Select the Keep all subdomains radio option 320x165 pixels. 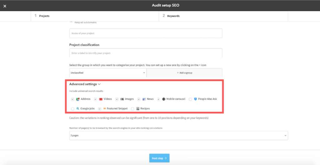click(x=71, y=21)
